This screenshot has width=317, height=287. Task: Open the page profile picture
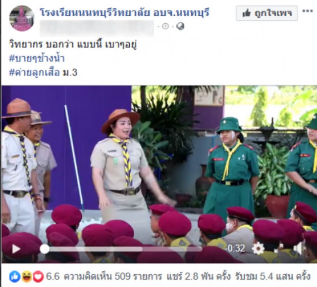tap(22, 18)
